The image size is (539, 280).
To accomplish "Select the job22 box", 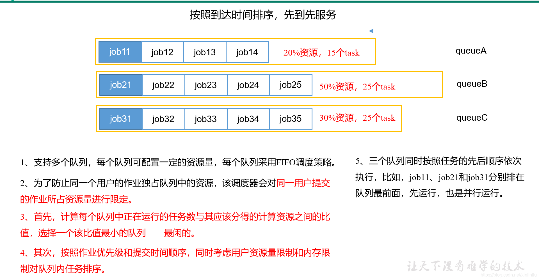I will click(x=164, y=85).
